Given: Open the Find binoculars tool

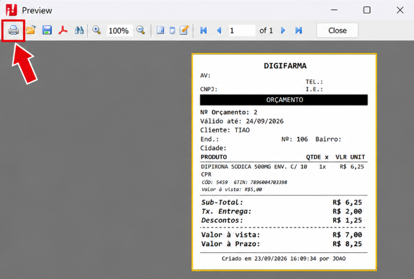Looking at the screenshot, I should [79, 30].
